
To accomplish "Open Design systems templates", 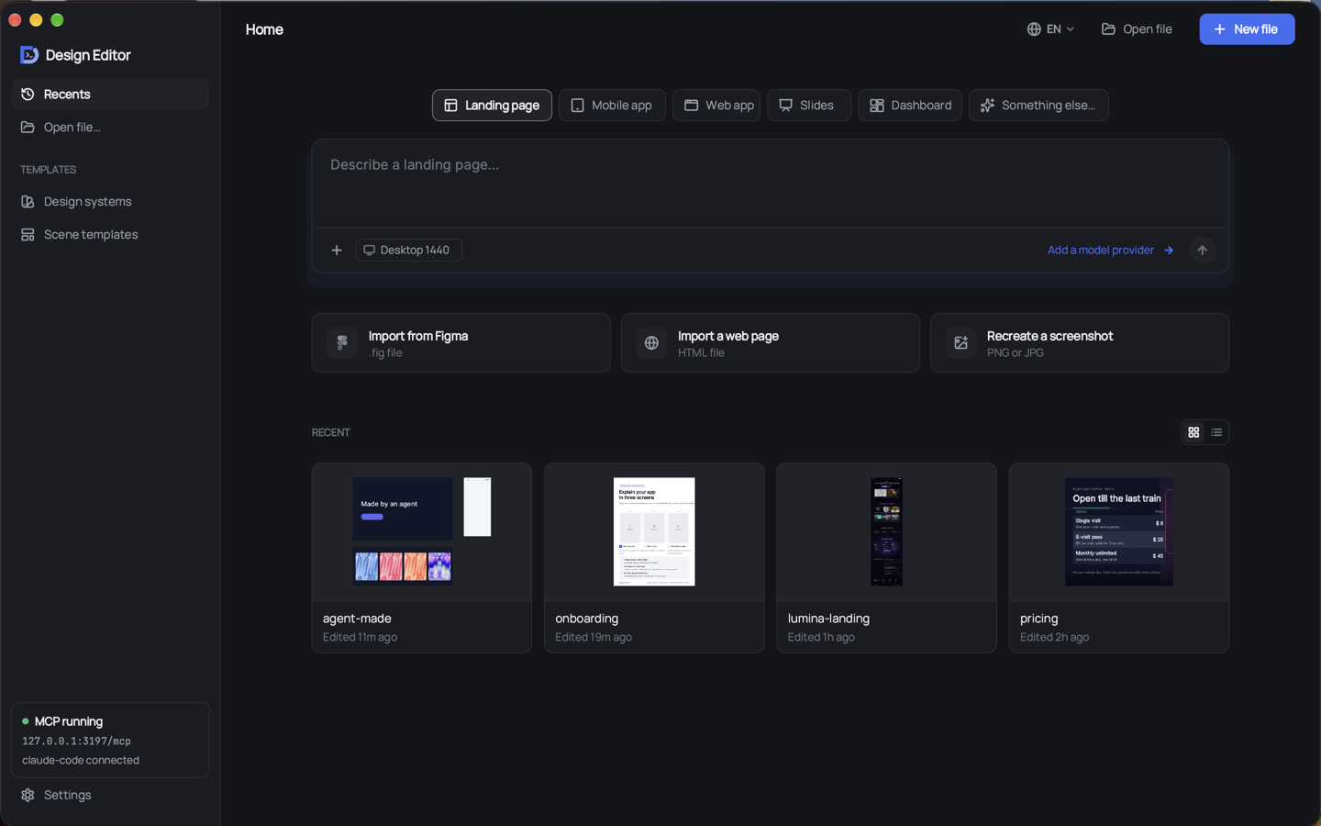I will pyautogui.click(x=110, y=202).
